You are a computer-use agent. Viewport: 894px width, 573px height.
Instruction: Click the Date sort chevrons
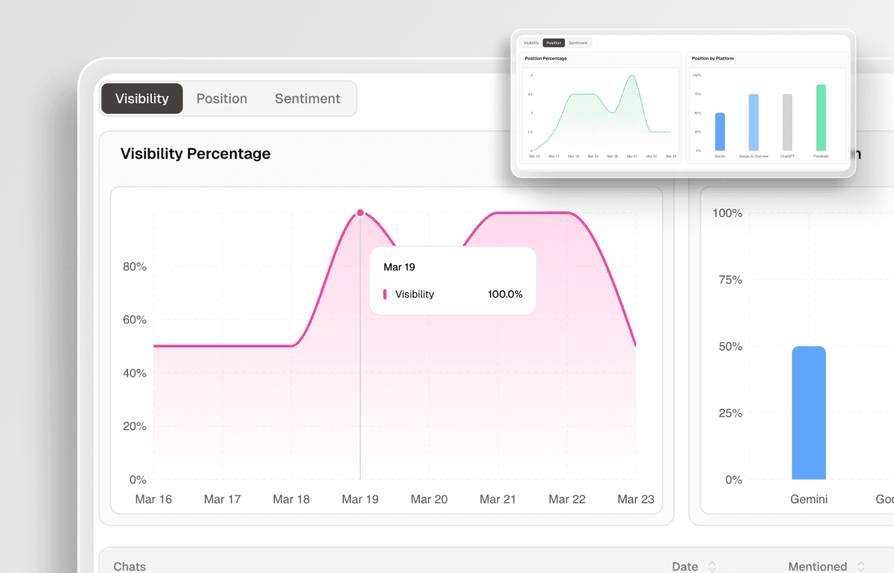713,566
